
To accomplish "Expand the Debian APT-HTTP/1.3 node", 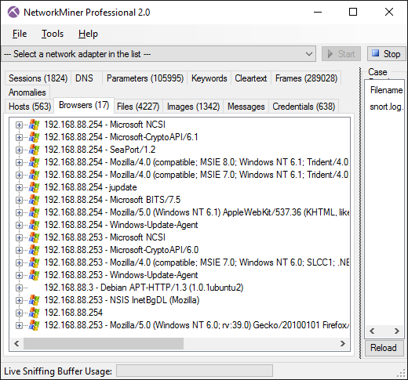I will click(19, 288).
